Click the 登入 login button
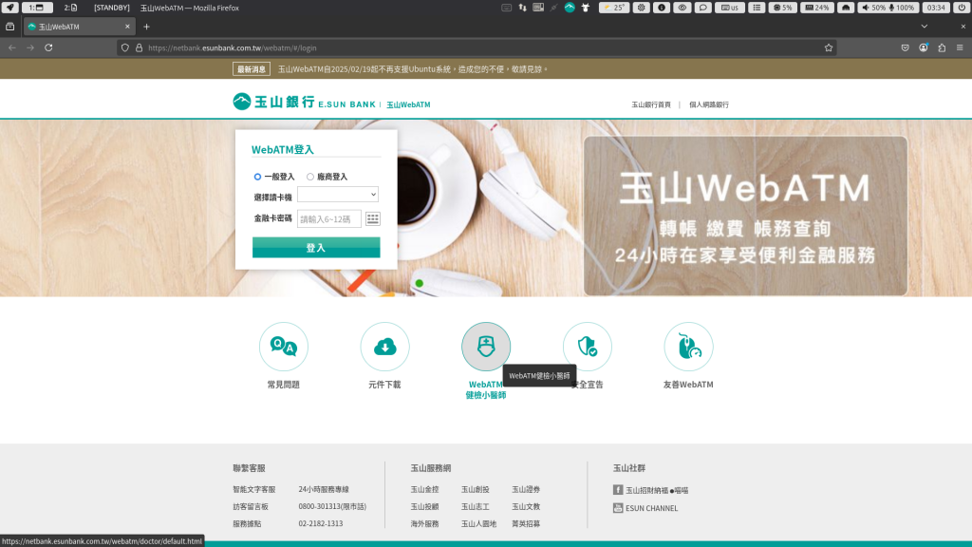The height and width of the screenshot is (547, 972). [316, 248]
